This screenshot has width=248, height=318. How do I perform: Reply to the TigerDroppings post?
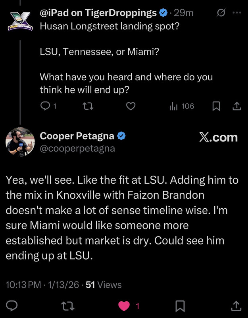(x=46, y=106)
